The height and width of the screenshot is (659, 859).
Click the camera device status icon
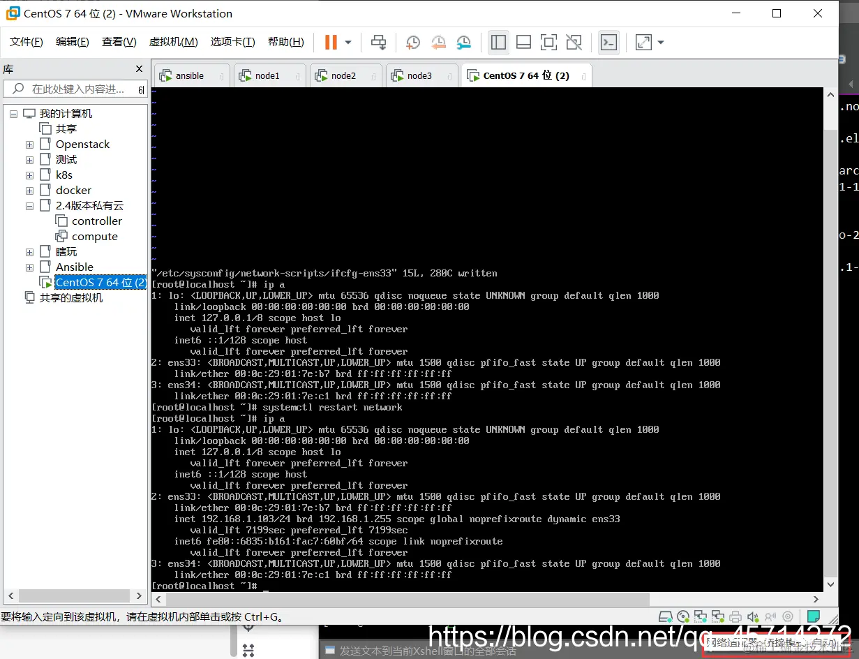[787, 617]
